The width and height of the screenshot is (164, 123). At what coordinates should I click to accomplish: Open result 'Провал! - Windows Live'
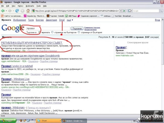[x=15, y=79]
